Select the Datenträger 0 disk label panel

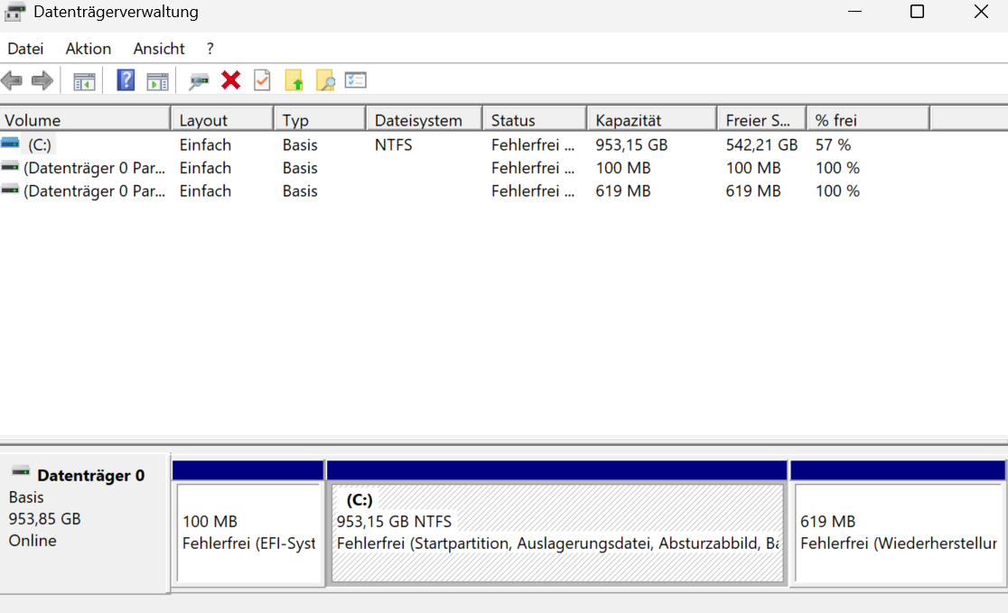85,523
